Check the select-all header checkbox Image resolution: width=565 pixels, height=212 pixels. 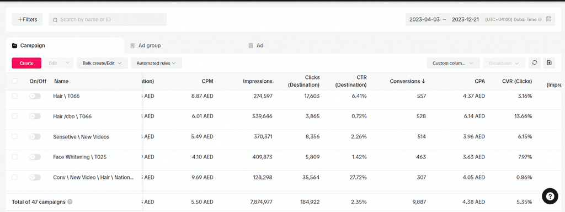(x=14, y=81)
